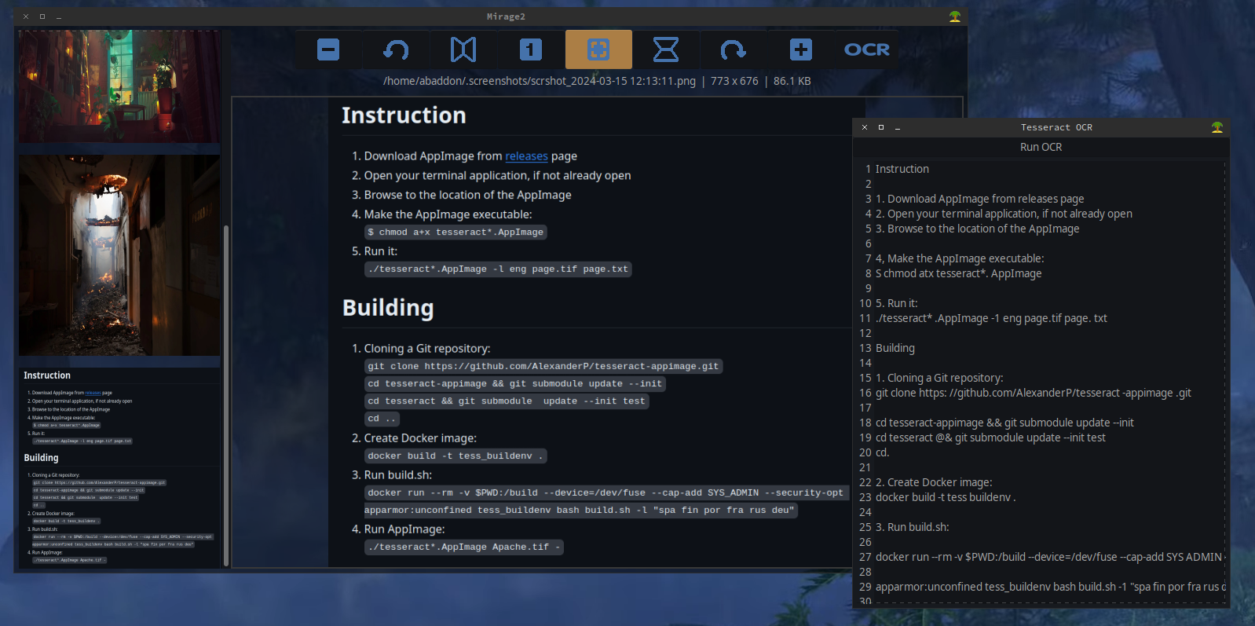
Task: Zoom out with the minus icon in Mirage2
Action: point(328,49)
